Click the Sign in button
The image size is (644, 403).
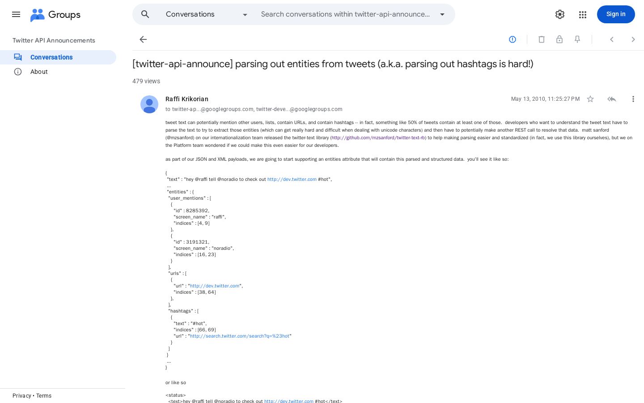616,14
